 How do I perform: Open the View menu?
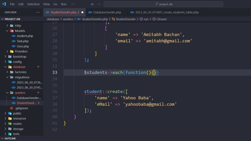(x=46, y=4)
